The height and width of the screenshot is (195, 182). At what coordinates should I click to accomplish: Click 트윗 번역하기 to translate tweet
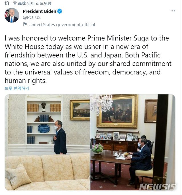(x=17, y=88)
